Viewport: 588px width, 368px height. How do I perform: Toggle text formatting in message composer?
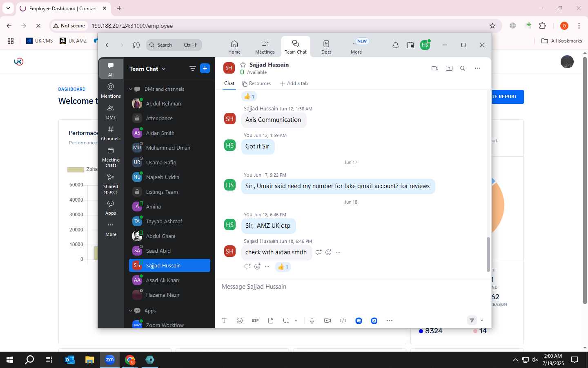click(224, 321)
